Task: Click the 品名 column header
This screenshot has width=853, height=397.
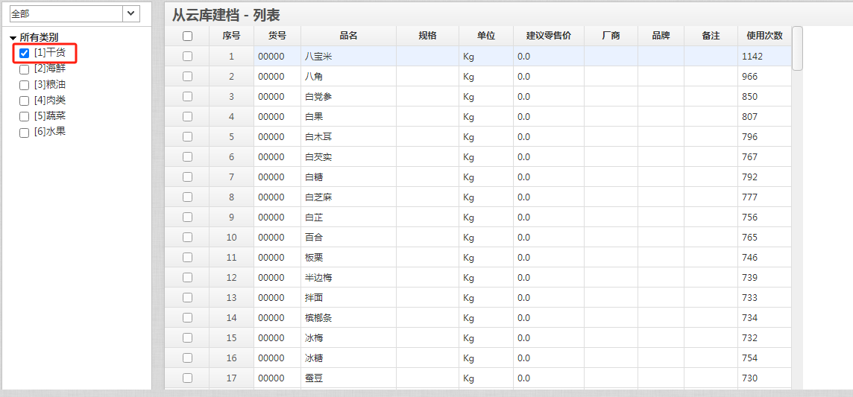Action: (x=348, y=36)
